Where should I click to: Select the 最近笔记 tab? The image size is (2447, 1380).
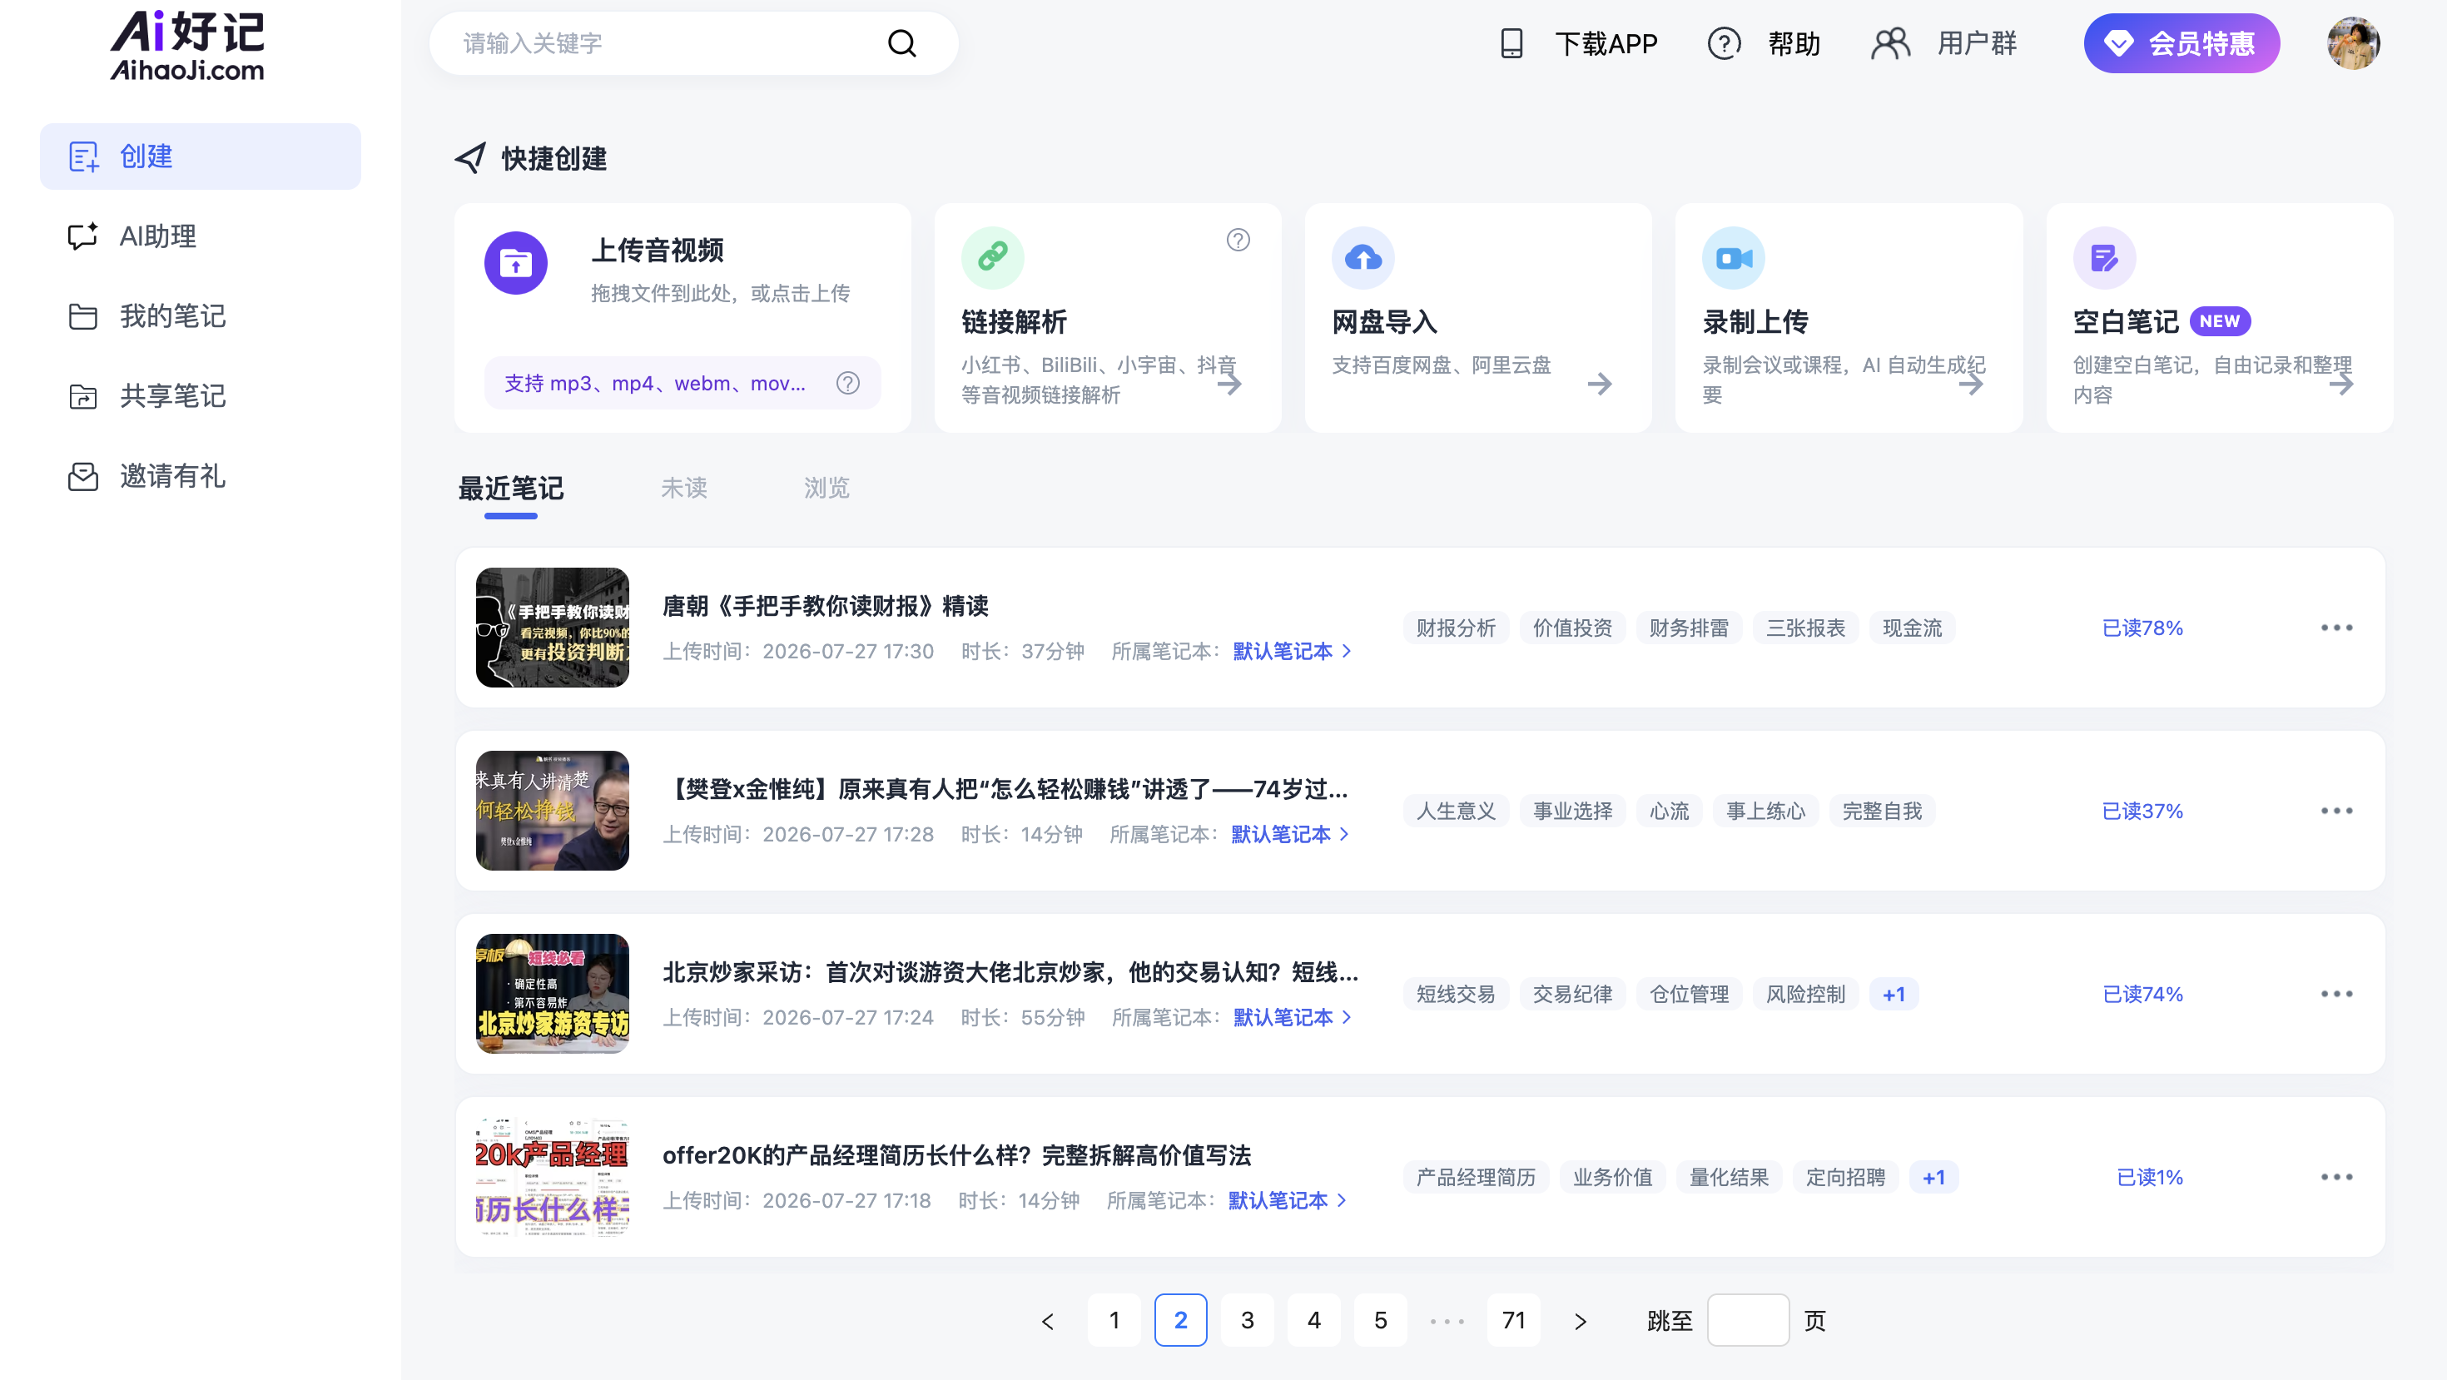(x=511, y=489)
